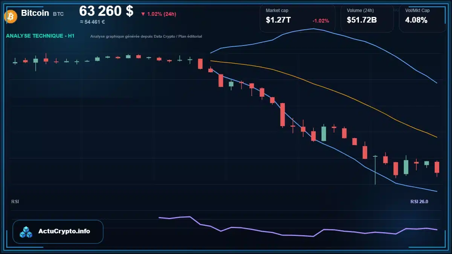Screen dimensions: 452x254
Task: Click the $1.27T market cap value
Action: point(278,20)
